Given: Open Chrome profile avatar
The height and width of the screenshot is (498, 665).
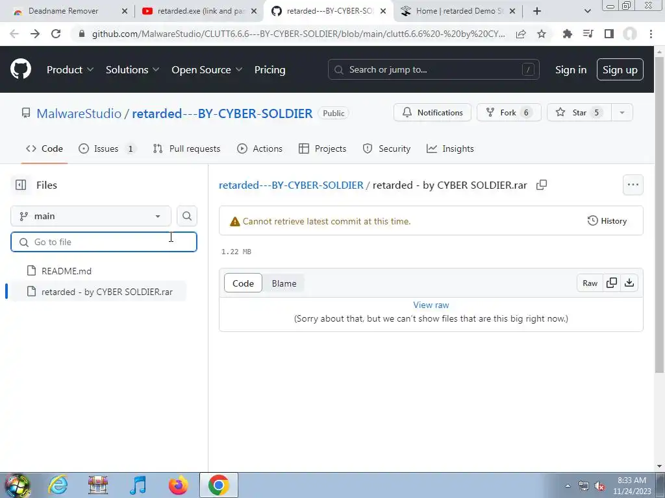Looking at the screenshot, I should point(630,34).
